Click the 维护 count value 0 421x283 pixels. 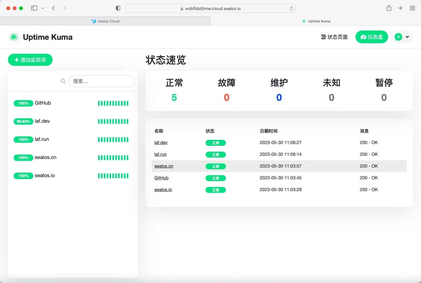pos(279,97)
